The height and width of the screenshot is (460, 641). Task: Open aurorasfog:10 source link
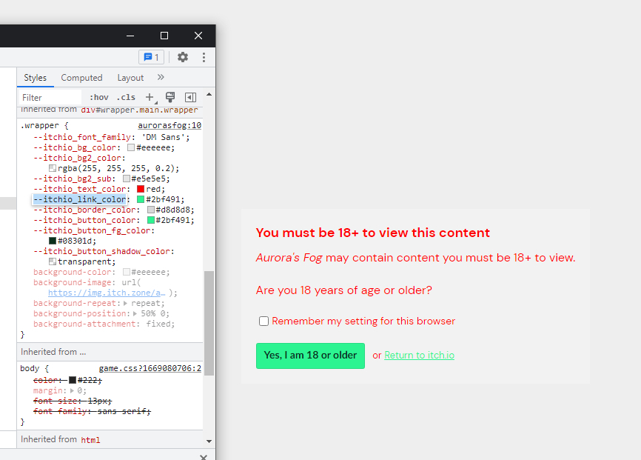[x=170, y=125]
